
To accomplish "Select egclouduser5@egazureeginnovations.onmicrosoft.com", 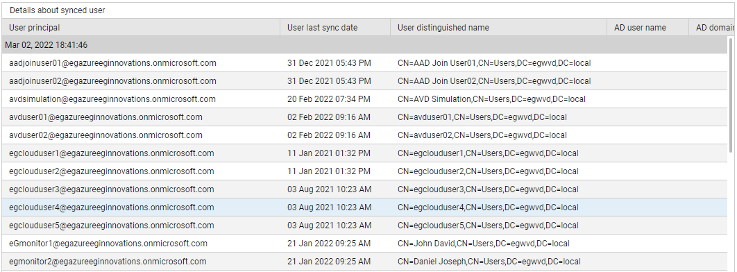I will point(112,226).
